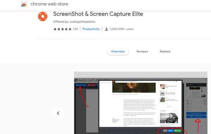Open the Productivity category link
The height and width of the screenshot is (134, 211).
pos(91,29)
